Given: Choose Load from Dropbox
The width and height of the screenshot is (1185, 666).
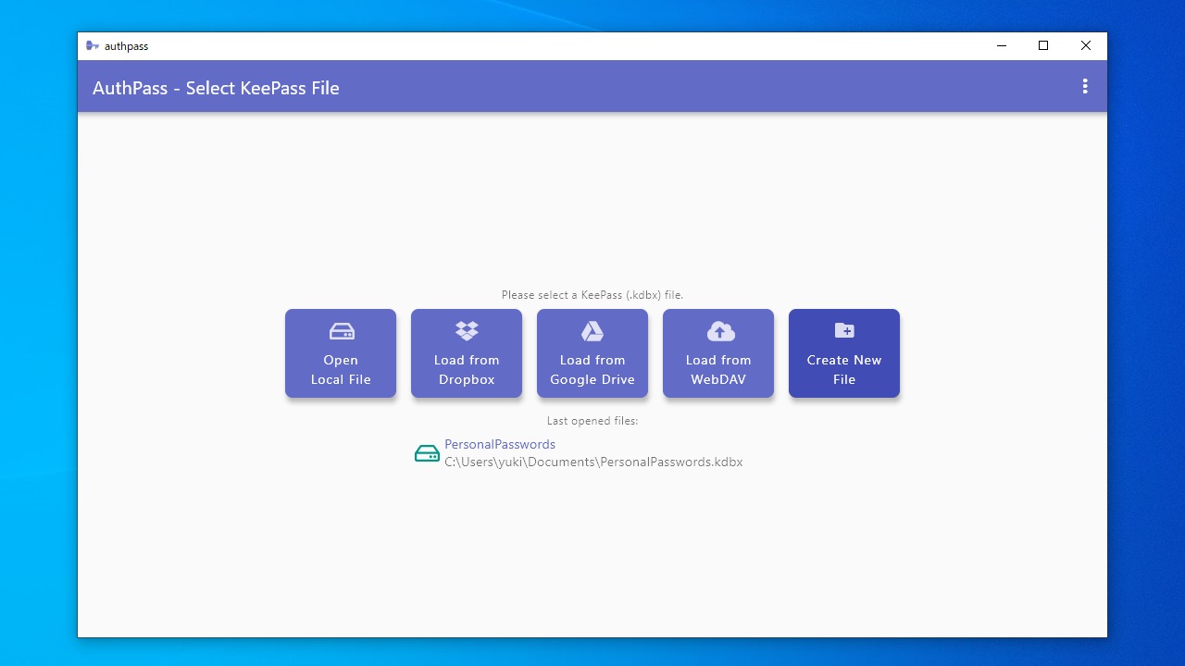Looking at the screenshot, I should pos(467,353).
